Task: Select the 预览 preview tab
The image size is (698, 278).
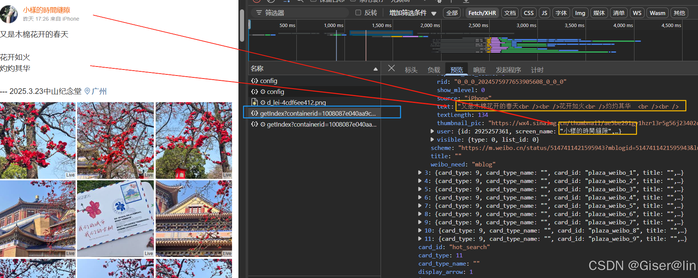Action: [x=457, y=70]
